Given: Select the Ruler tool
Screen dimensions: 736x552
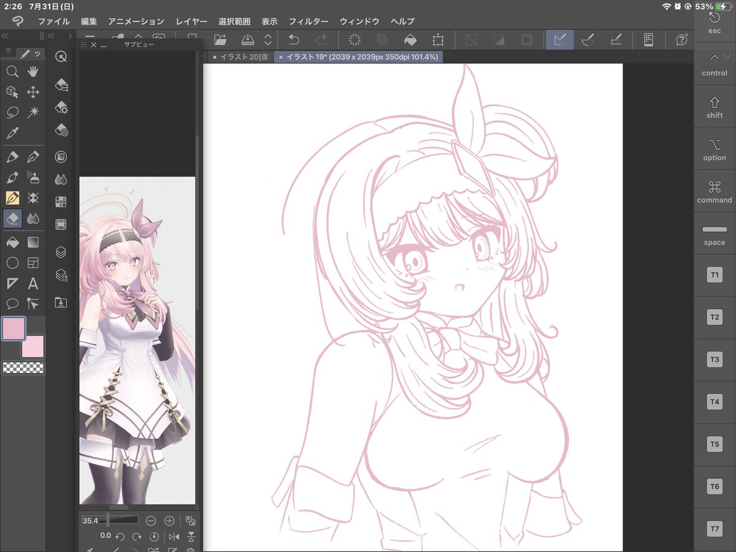Looking at the screenshot, I should (x=12, y=283).
